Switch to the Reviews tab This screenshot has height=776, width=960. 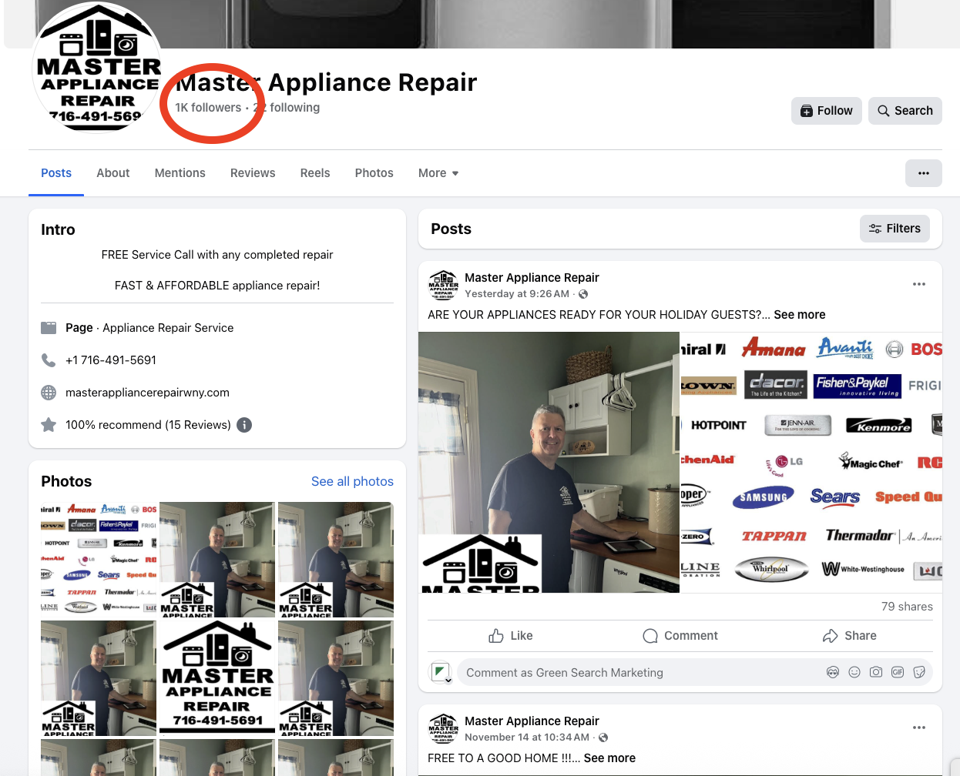point(253,173)
